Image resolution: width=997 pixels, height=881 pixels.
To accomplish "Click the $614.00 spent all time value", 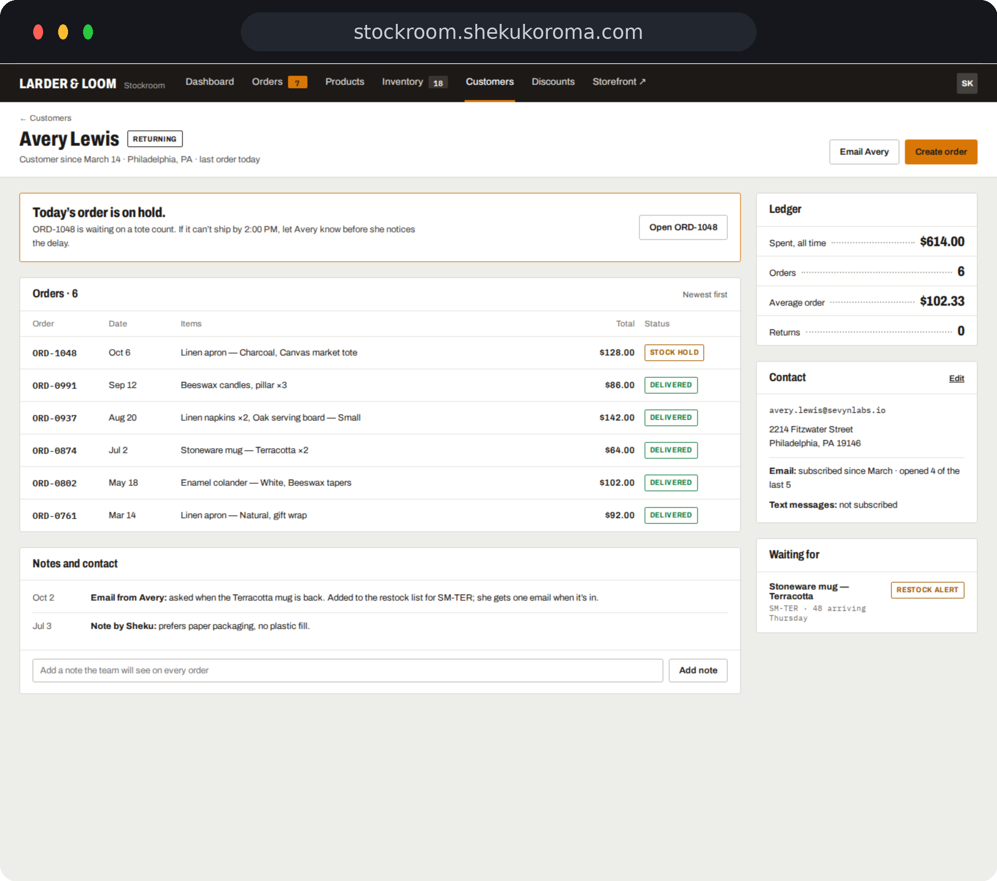I will click(x=942, y=242).
